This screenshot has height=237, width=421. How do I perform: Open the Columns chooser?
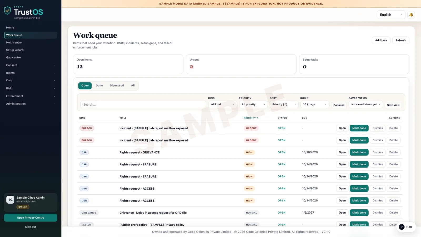(x=339, y=105)
